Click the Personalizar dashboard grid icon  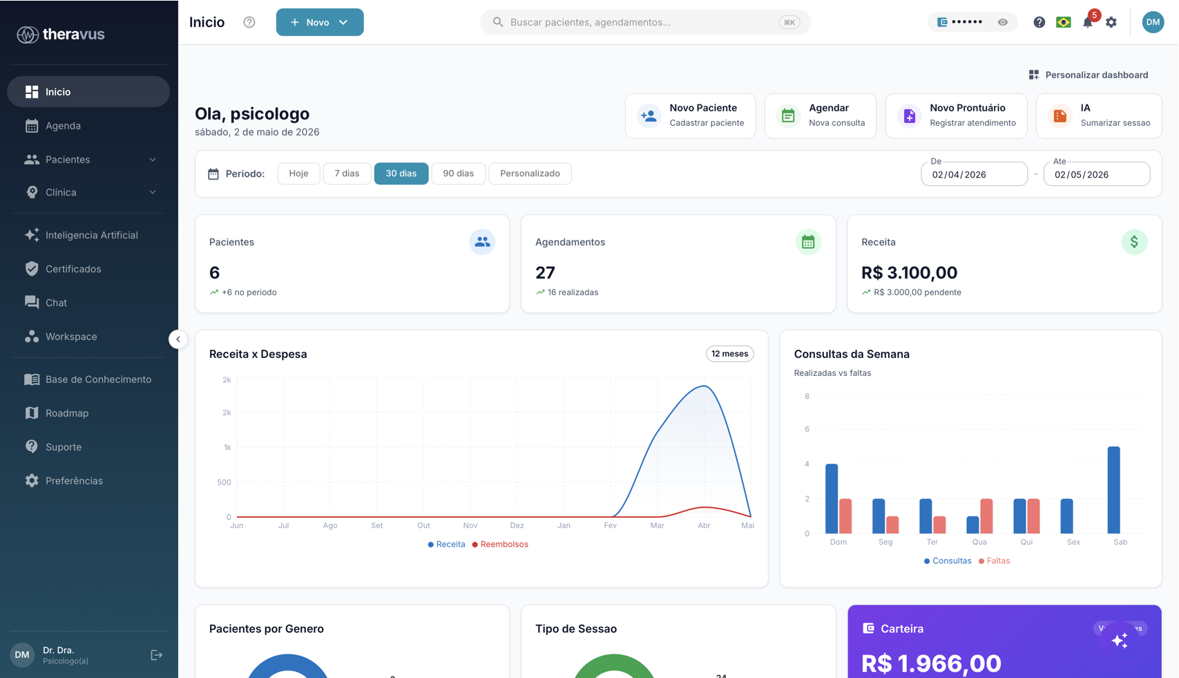pos(1034,75)
